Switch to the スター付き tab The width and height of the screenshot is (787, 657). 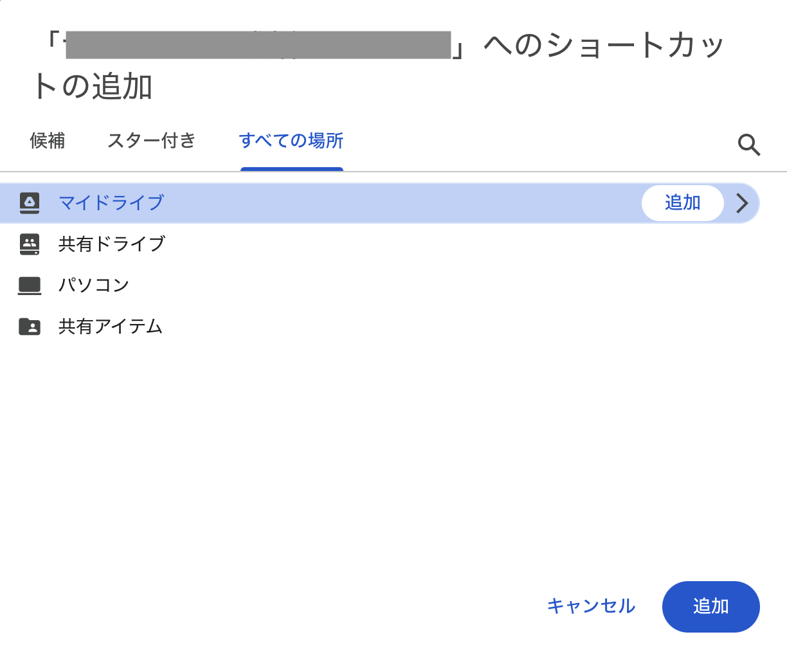point(152,141)
